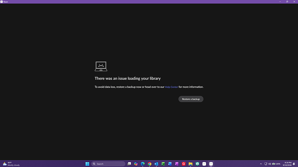The width and height of the screenshot is (298, 167).
Task: Show hidden system tray icons
Action: (x=261, y=164)
